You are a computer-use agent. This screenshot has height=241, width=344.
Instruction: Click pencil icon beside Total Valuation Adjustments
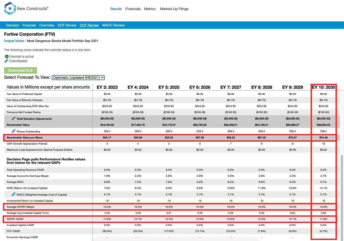[x=14, y=118]
